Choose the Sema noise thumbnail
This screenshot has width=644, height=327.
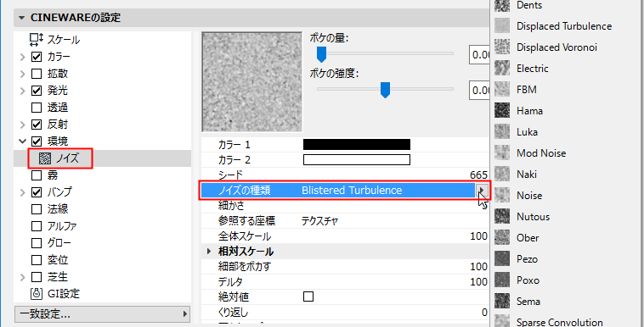click(x=502, y=302)
